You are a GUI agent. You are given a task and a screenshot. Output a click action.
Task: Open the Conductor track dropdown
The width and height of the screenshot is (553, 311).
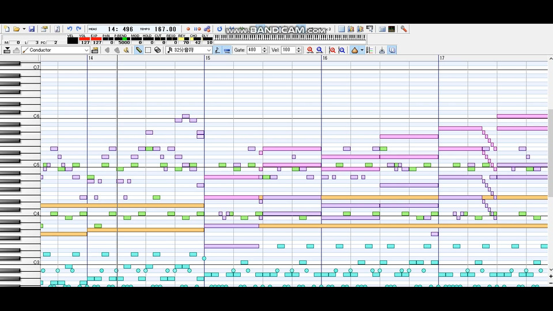click(x=55, y=50)
